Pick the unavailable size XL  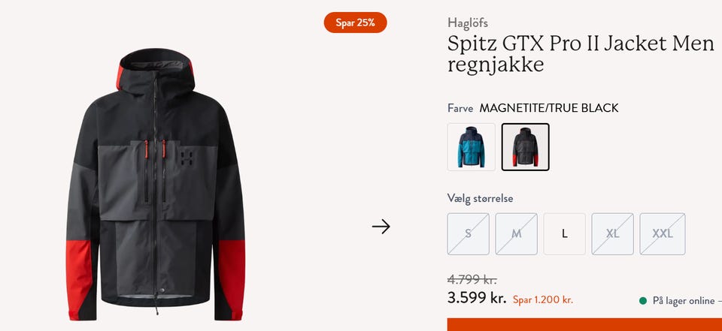point(612,233)
